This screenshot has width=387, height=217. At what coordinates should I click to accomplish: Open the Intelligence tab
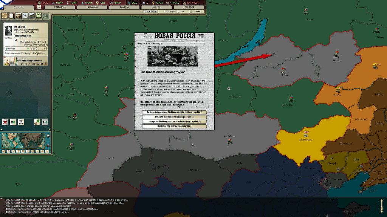coord(60,7)
